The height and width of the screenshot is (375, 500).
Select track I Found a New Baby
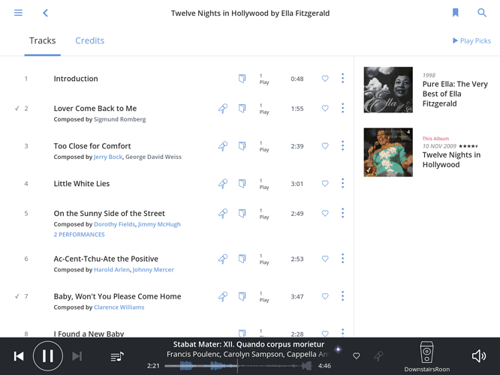[89, 334]
